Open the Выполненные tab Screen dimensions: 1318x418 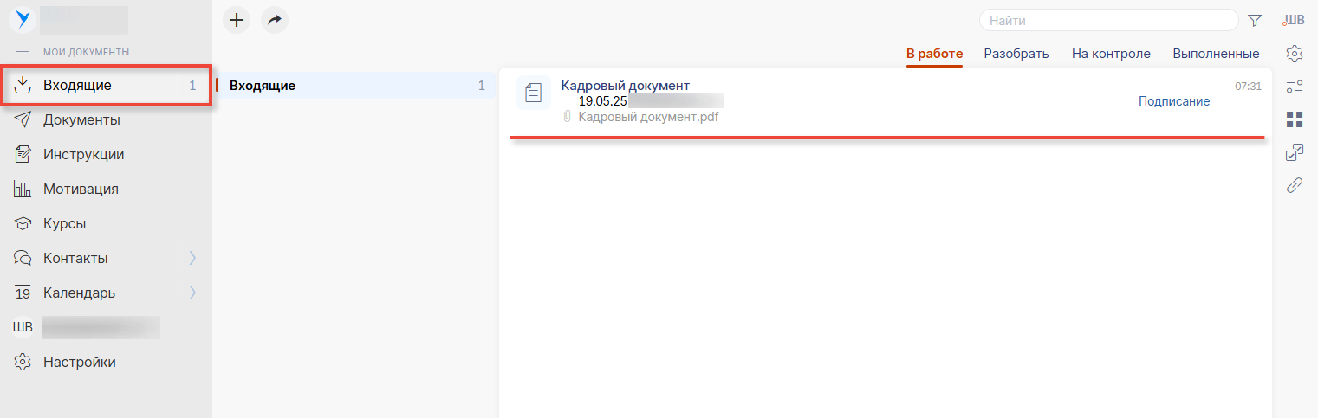(1216, 54)
